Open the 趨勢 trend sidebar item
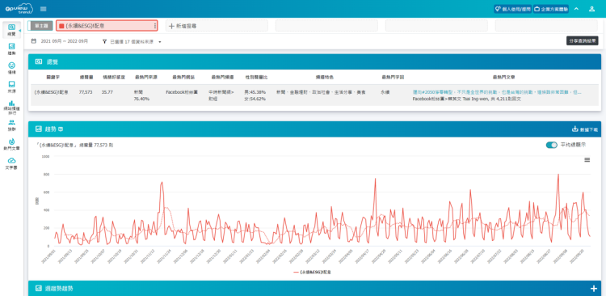 [x=11, y=49]
